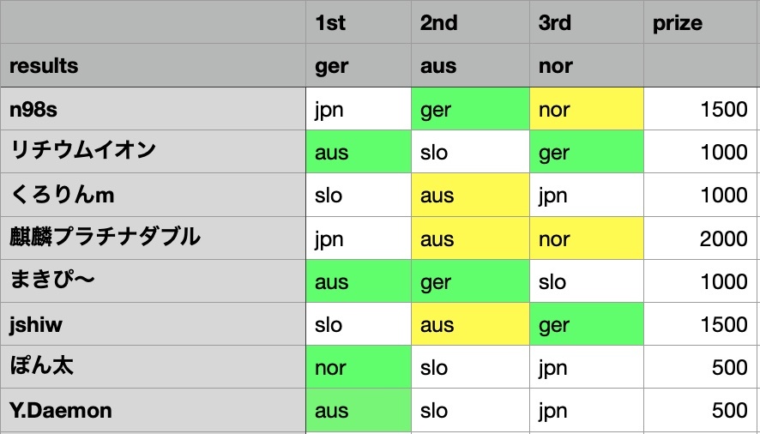Select the ぽん太 name cell
Screen dimensions: 760x434
pyautogui.click(x=154, y=367)
